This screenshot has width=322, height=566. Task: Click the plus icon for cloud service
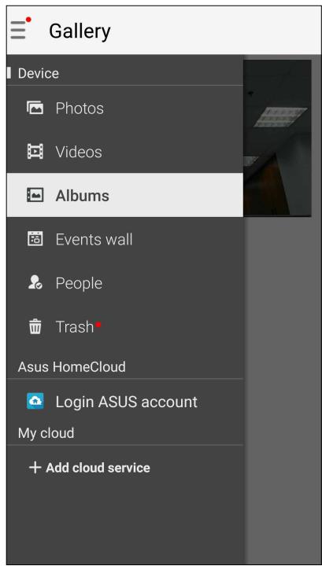tap(35, 468)
